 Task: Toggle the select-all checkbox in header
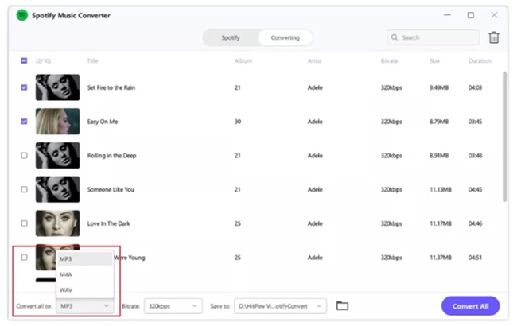point(24,61)
